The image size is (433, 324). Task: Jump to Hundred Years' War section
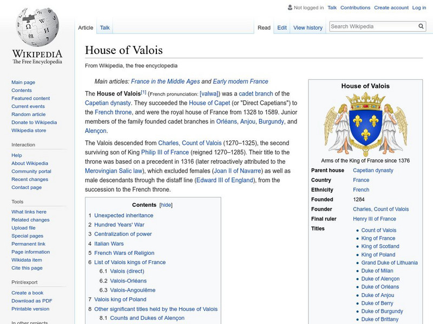(119, 225)
